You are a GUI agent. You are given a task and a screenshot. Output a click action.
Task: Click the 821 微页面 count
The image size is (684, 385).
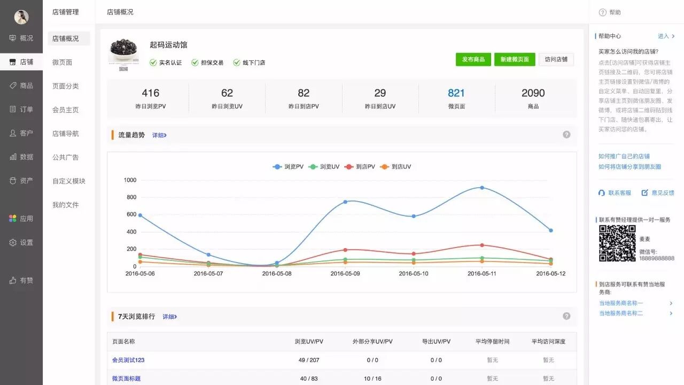[456, 93]
